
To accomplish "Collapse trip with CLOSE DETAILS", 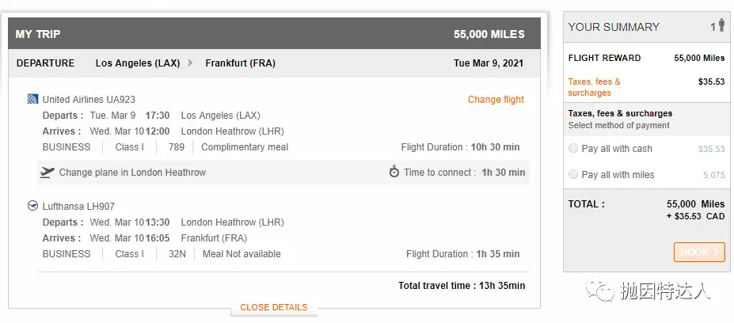I will pyautogui.click(x=274, y=307).
